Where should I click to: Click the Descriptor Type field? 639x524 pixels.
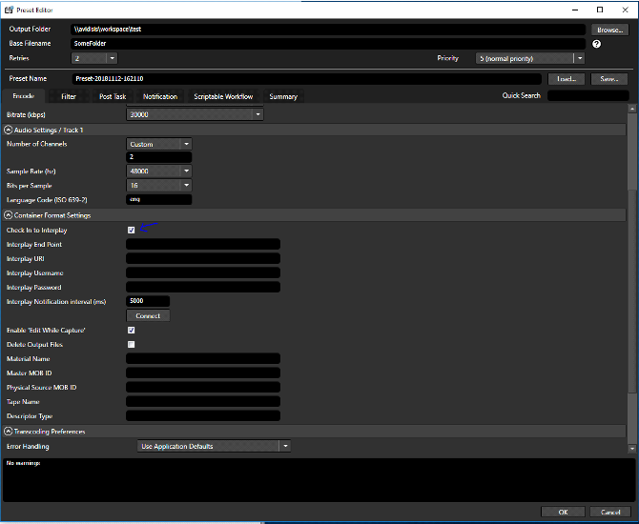point(203,415)
